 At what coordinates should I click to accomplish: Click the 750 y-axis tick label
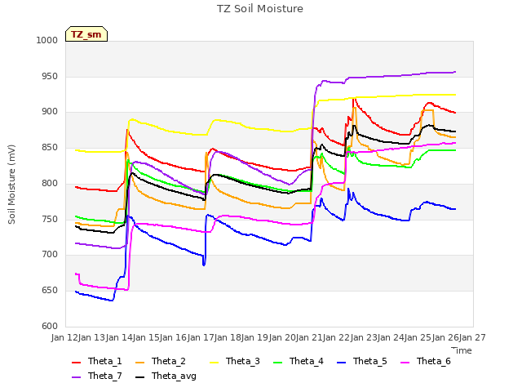tap(50, 219)
